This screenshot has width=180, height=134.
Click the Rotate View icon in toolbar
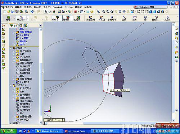click(120, 12)
